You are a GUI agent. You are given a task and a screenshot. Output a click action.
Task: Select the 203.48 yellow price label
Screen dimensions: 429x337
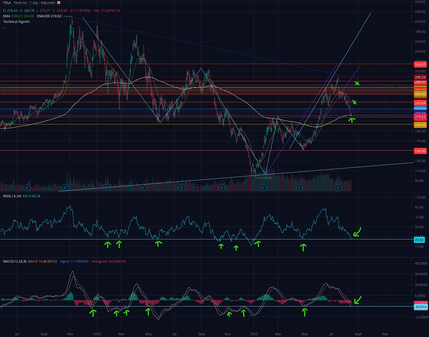point(419,124)
